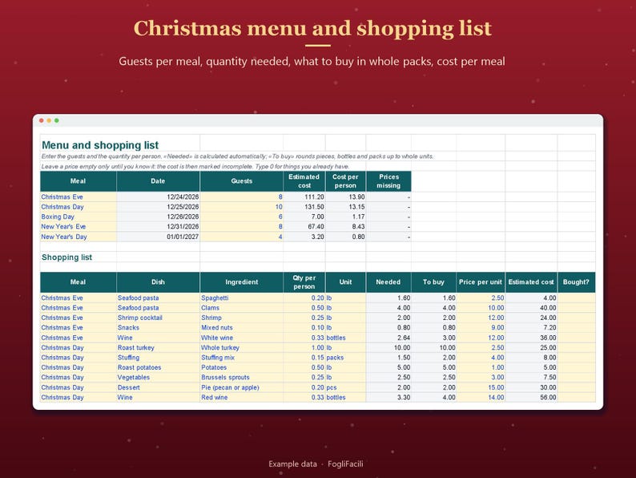The width and height of the screenshot is (636, 478).
Task: Select the 'Vegetables' dish cell
Action: (x=158, y=377)
